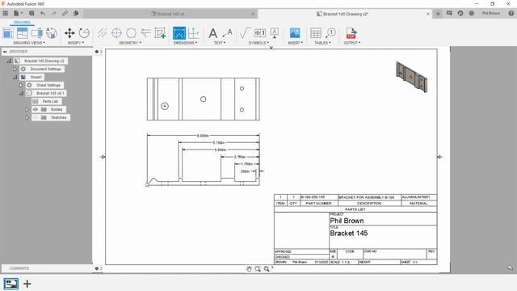
Task: Select the Base View tool
Action: coord(7,33)
